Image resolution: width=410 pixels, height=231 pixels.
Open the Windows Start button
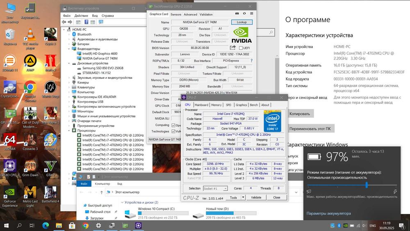6,225
